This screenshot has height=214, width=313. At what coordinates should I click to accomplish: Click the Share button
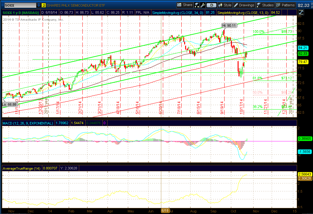coord(184,5)
